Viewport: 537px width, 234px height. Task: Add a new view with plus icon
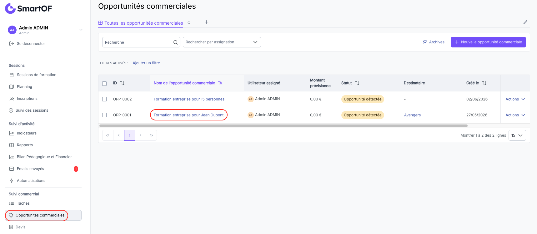(x=207, y=22)
